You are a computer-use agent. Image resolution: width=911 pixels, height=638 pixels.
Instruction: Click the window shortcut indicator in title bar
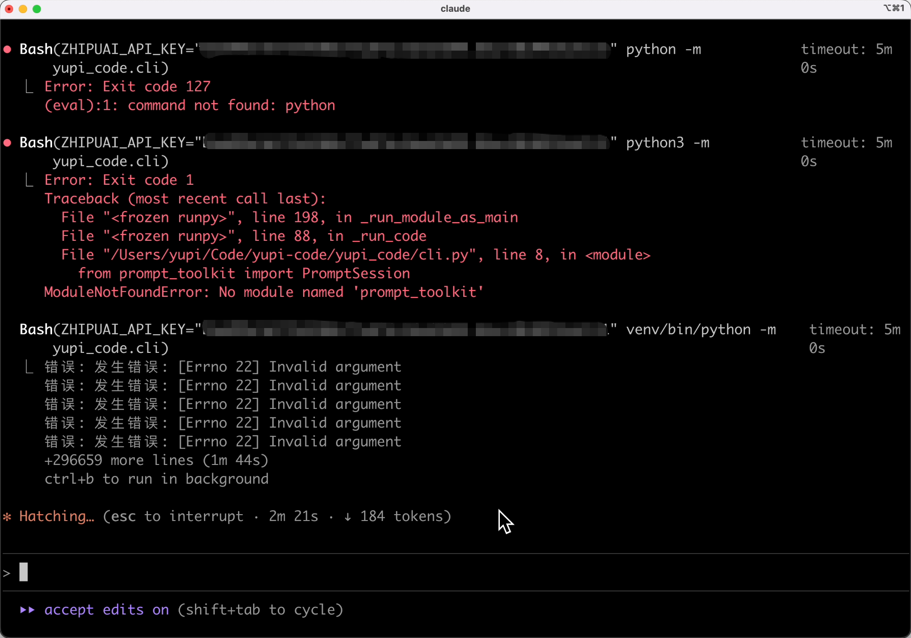point(893,8)
